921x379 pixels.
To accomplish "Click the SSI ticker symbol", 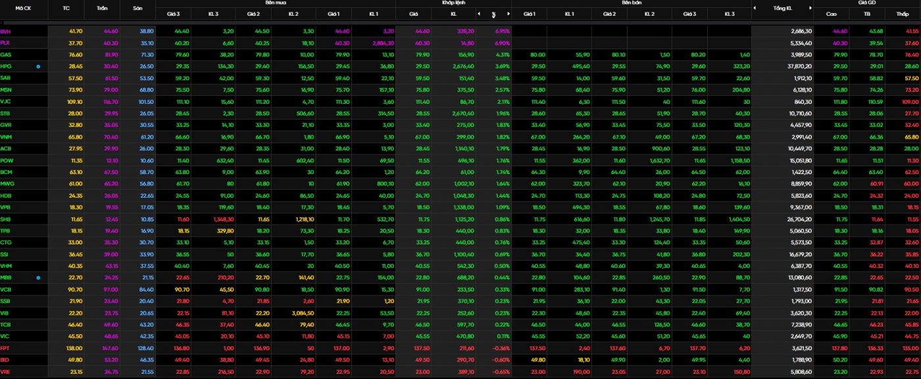I will (5, 254).
